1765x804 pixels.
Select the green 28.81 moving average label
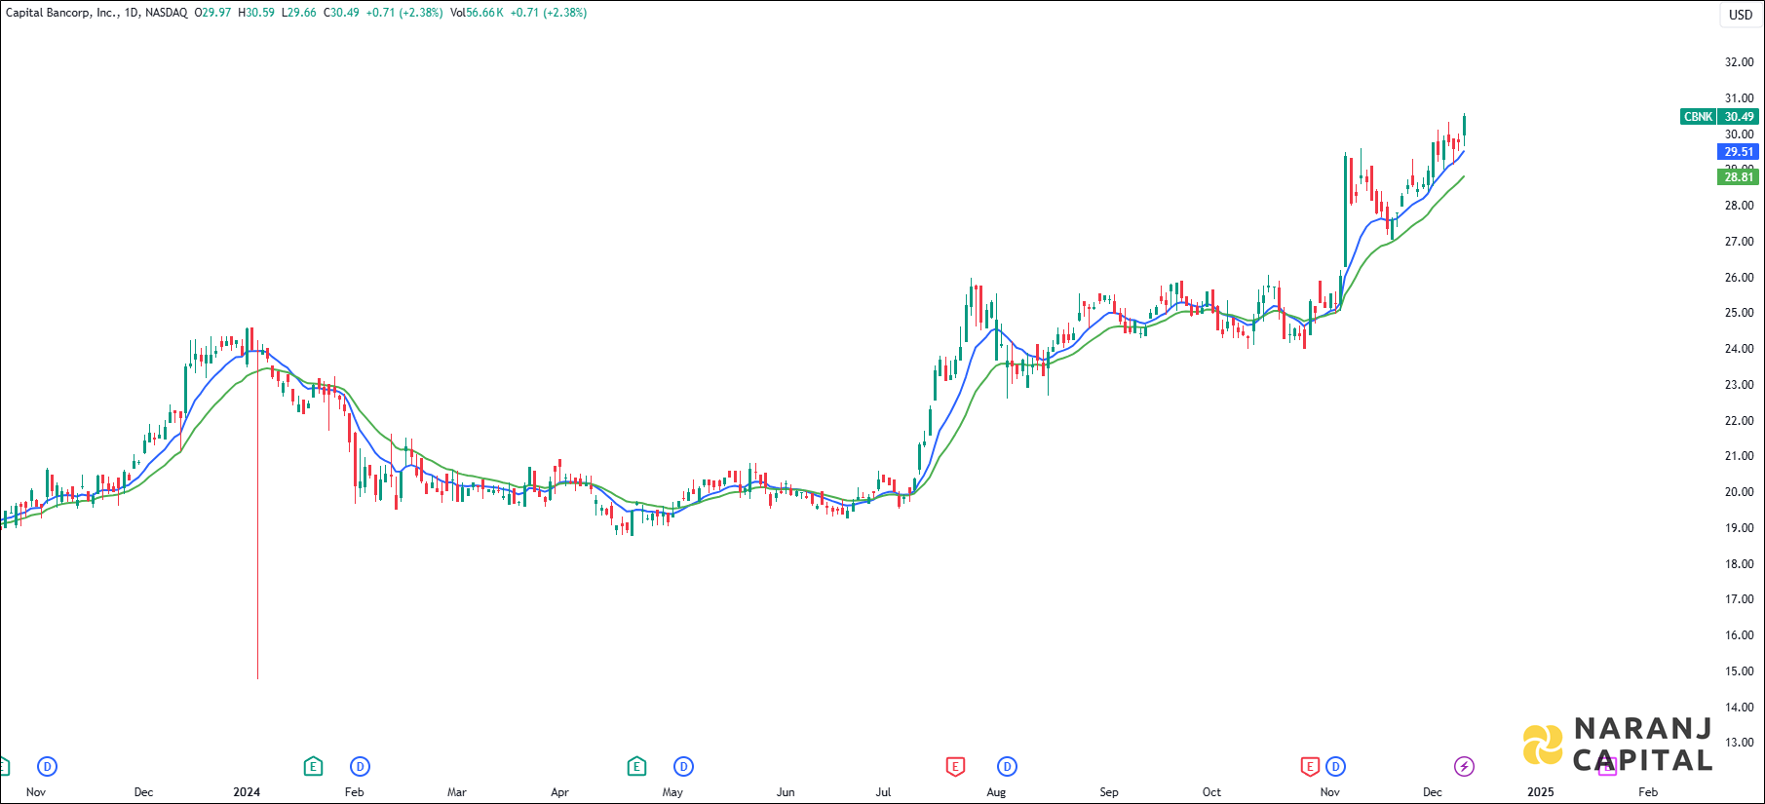tap(1738, 176)
